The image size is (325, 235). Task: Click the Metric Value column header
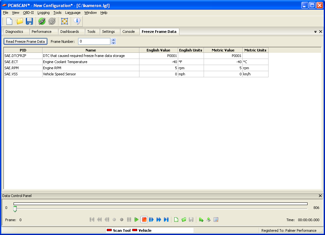[x=223, y=50]
